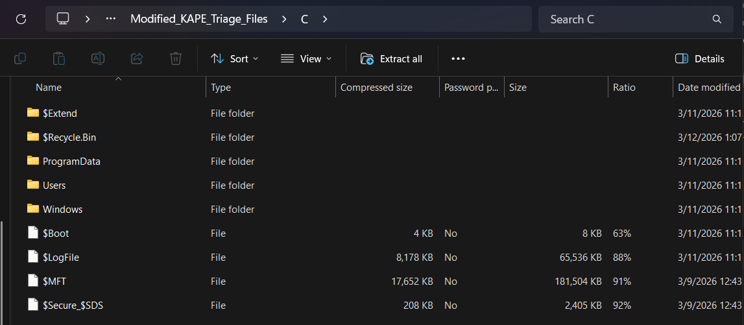Click the search magnifier icon
The width and height of the screenshot is (744, 325).
(x=717, y=19)
